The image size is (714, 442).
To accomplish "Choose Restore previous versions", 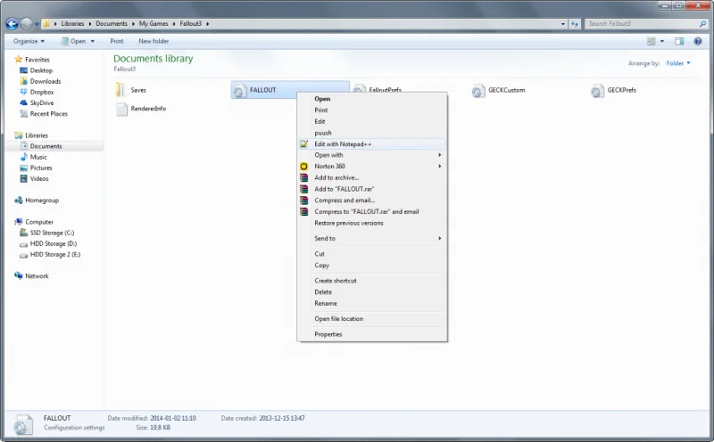I will [x=371, y=224].
